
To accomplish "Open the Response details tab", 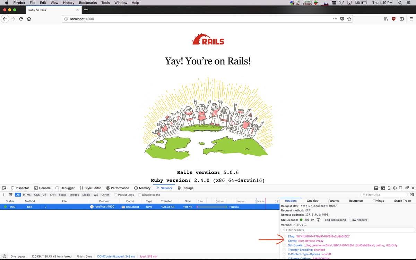I will tap(356, 201).
